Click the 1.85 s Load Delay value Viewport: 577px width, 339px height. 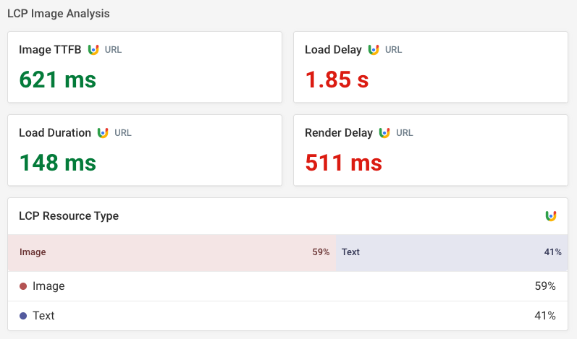point(337,79)
